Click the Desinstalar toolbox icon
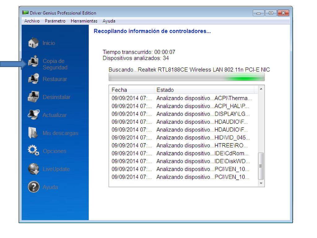Screen dimensions: 317x238 coord(33,97)
